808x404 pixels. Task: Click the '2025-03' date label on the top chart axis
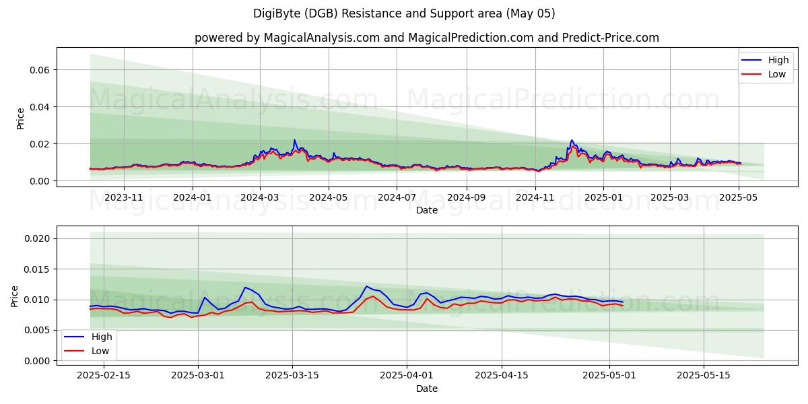click(x=670, y=197)
